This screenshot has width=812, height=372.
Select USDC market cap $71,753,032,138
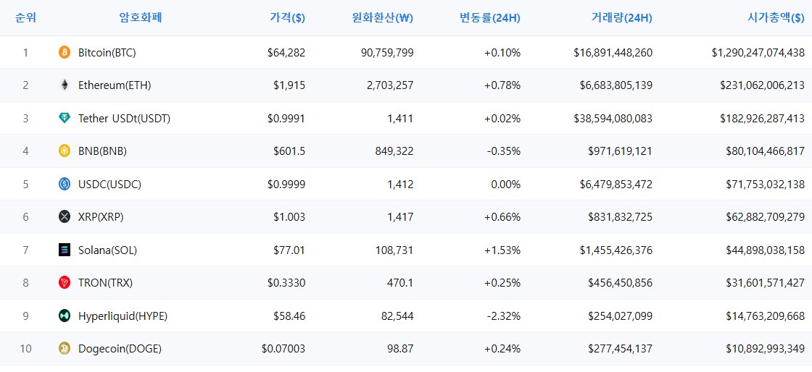(766, 185)
